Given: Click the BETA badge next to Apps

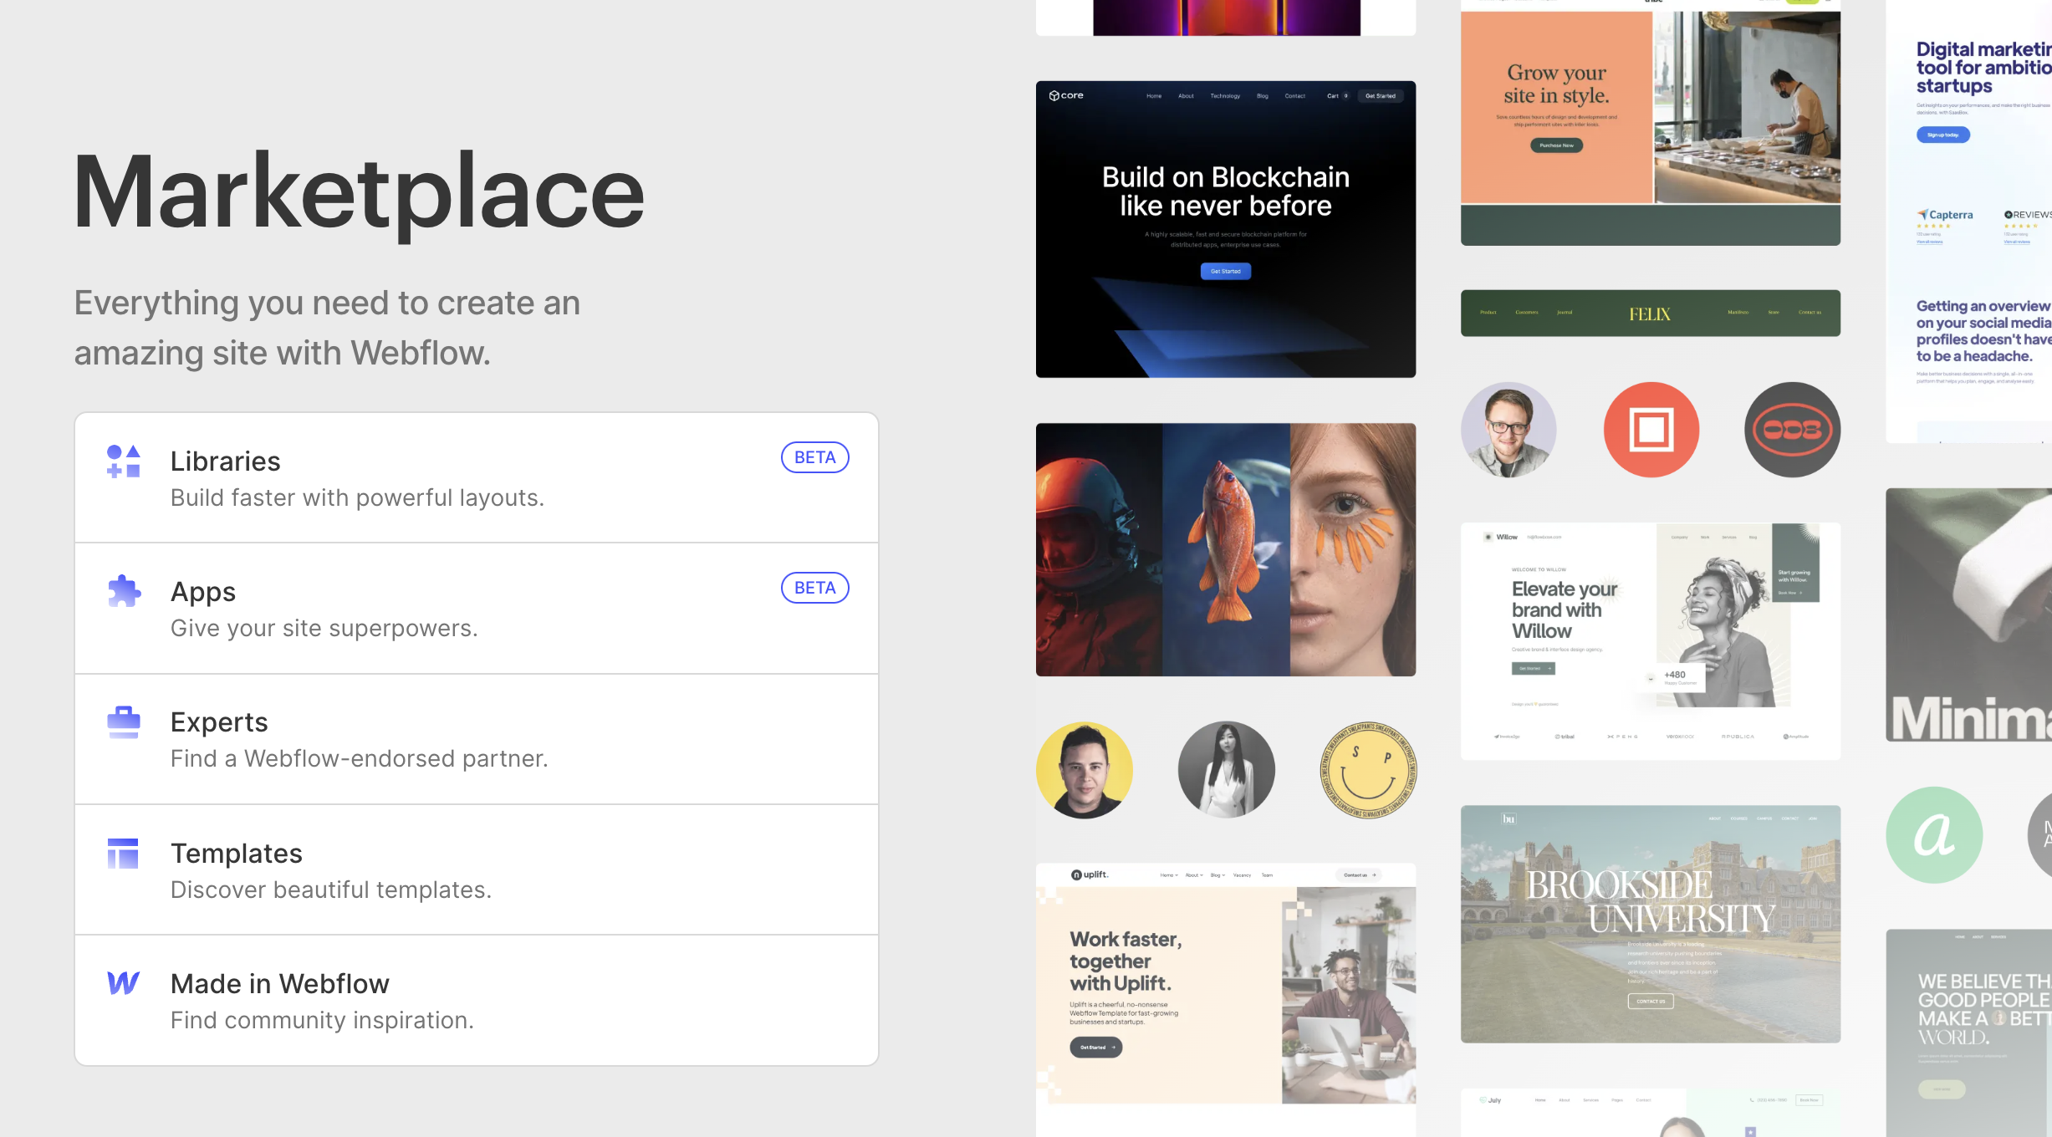Looking at the screenshot, I should click(x=814, y=588).
